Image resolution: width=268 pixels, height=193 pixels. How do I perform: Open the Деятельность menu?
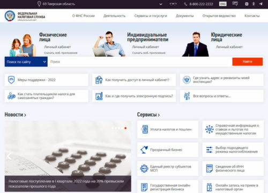[114, 16]
